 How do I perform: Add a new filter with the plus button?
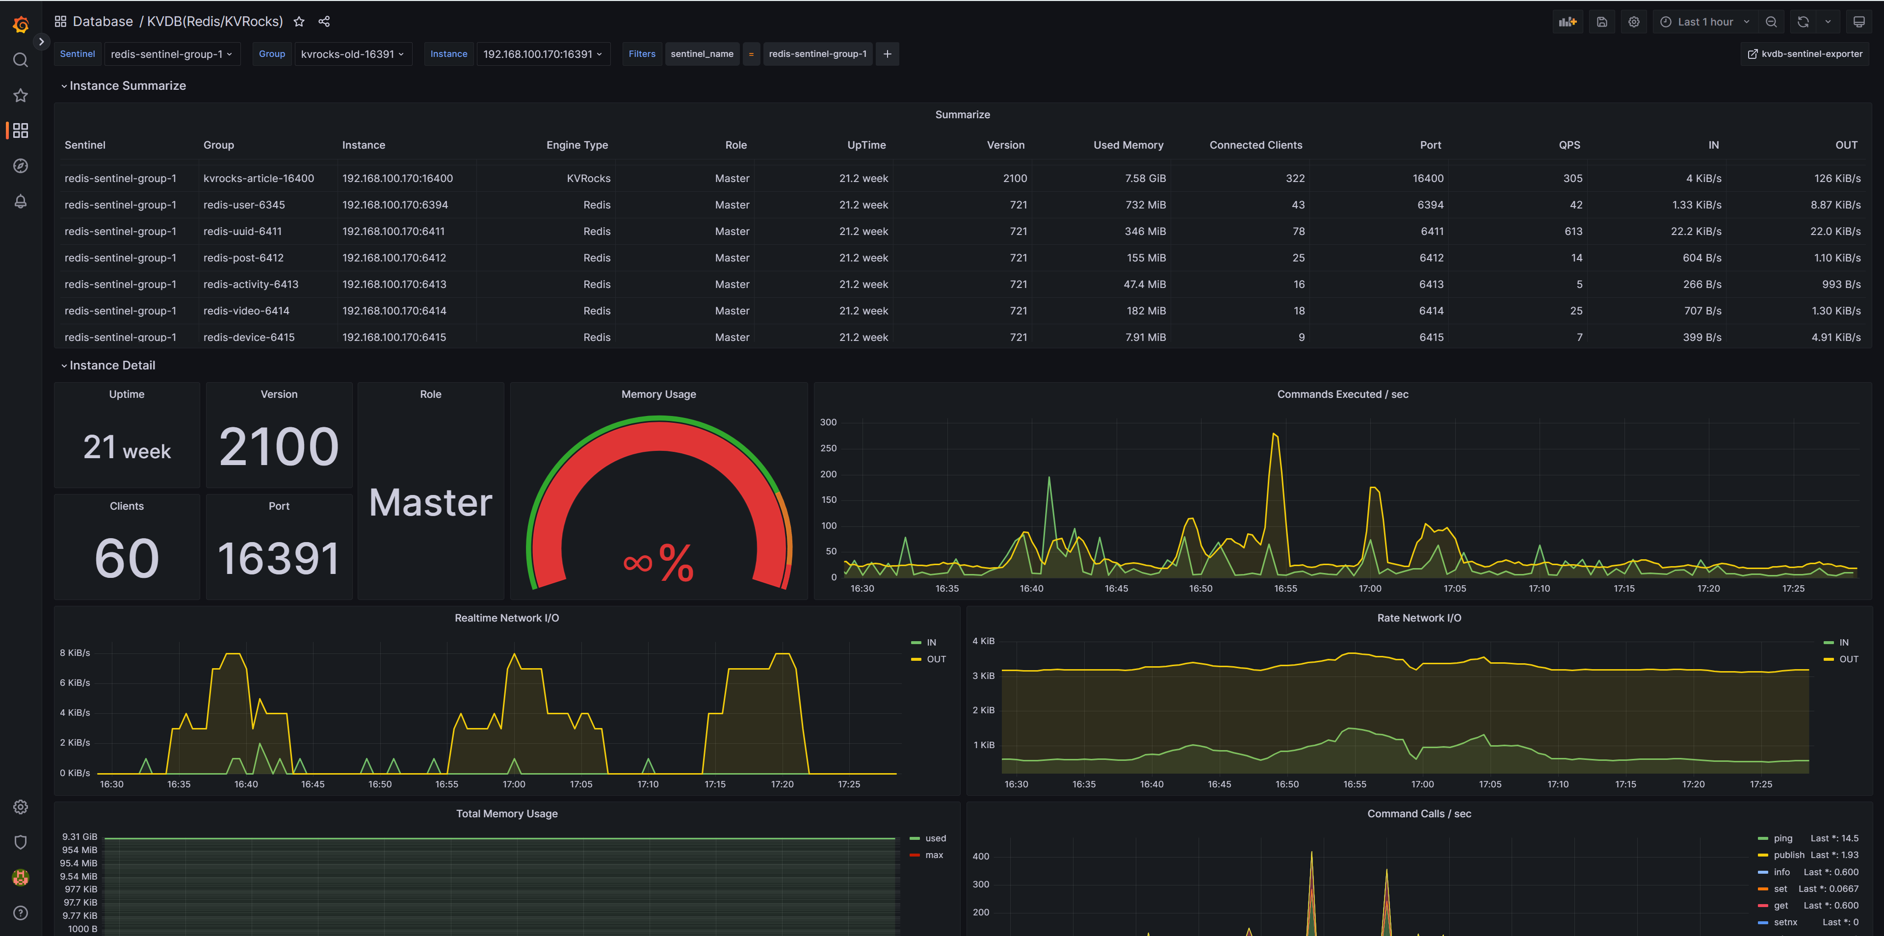[887, 53]
